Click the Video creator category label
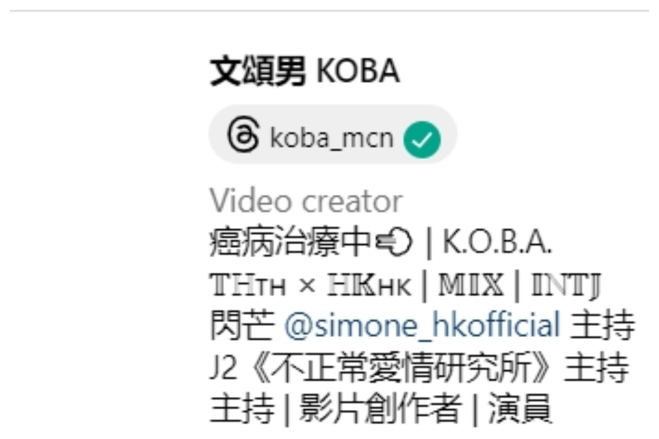Viewport: 659px width, 439px height. tap(306, 201)
